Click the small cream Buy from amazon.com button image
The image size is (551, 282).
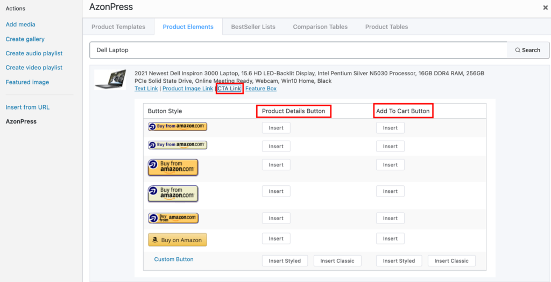click(x=178, y=145)
